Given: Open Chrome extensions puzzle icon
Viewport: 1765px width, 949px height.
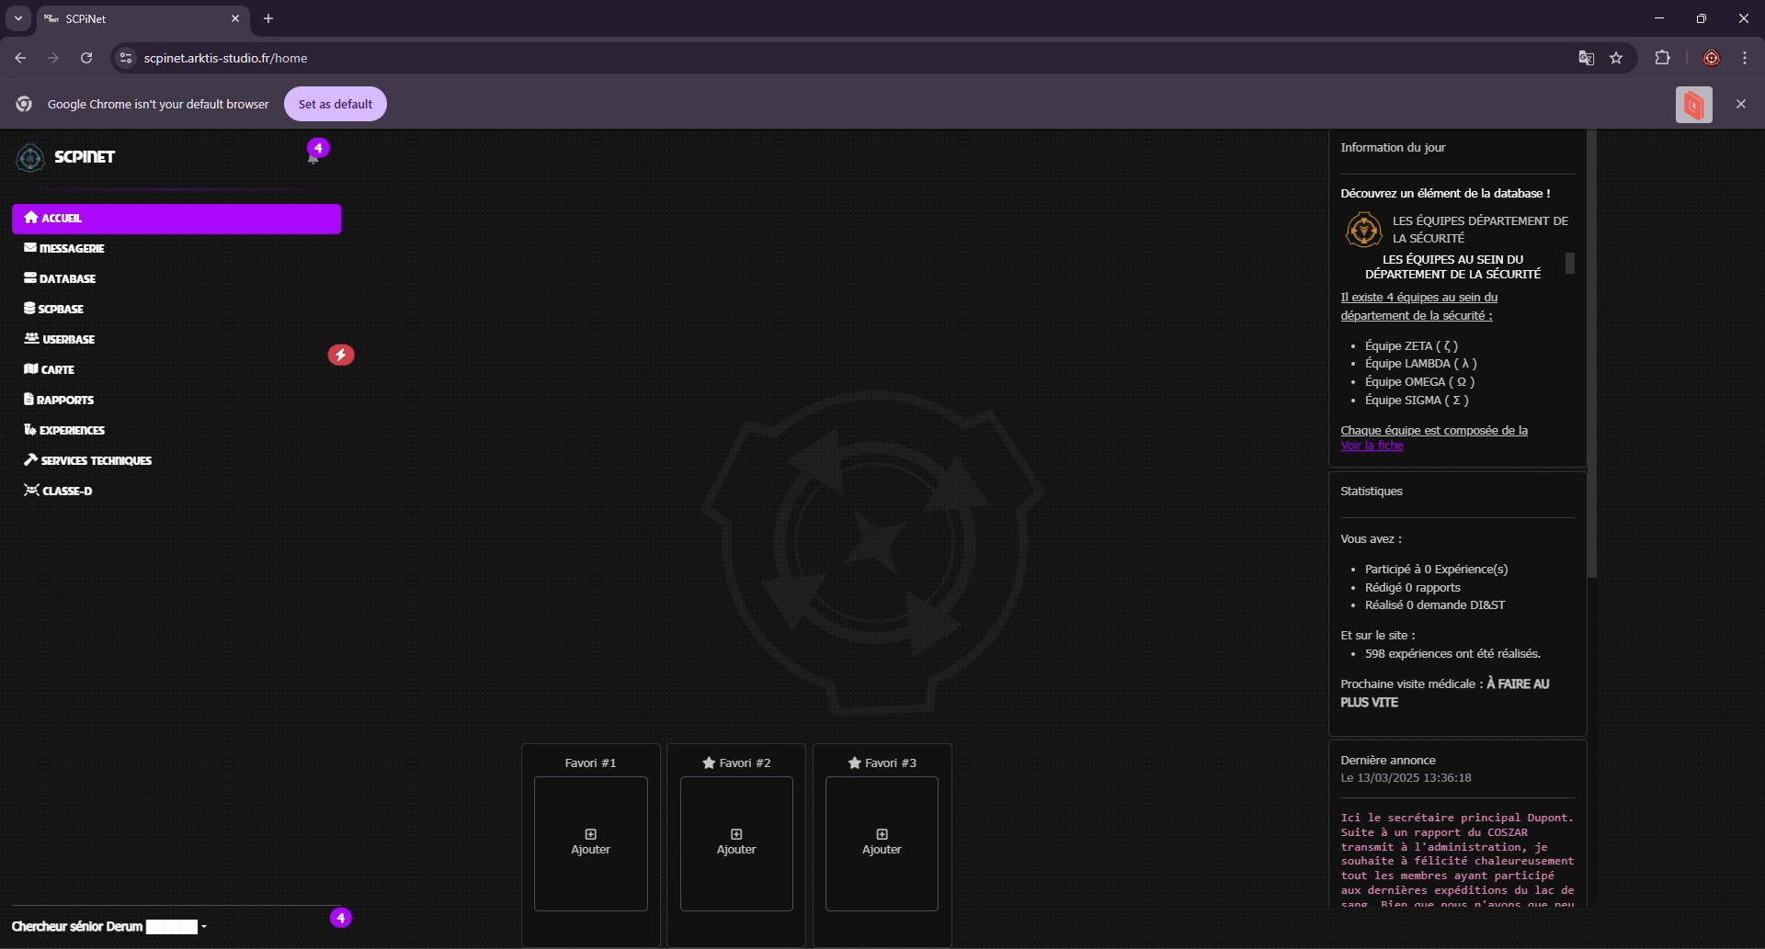Looking at the screenshot, I should click(x=1662, y=58).
